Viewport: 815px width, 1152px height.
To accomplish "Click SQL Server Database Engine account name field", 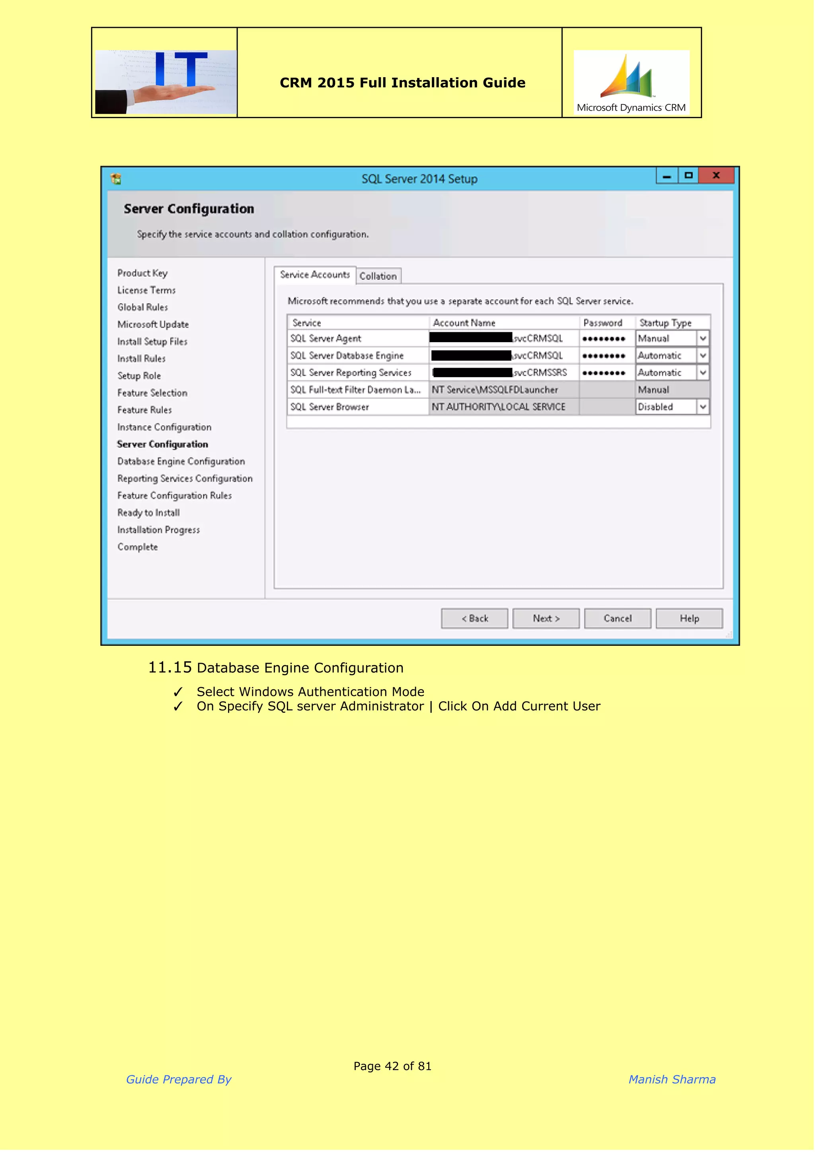I will tap(504, 356).
